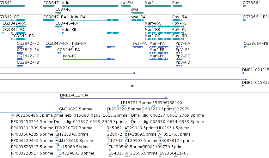Select EST FGM230E07.3prime
Viewport: 269px width, 158px height.
tap(74, 128)
